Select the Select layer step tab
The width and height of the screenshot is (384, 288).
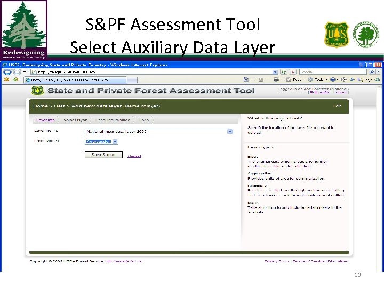[x=75, y=120]
